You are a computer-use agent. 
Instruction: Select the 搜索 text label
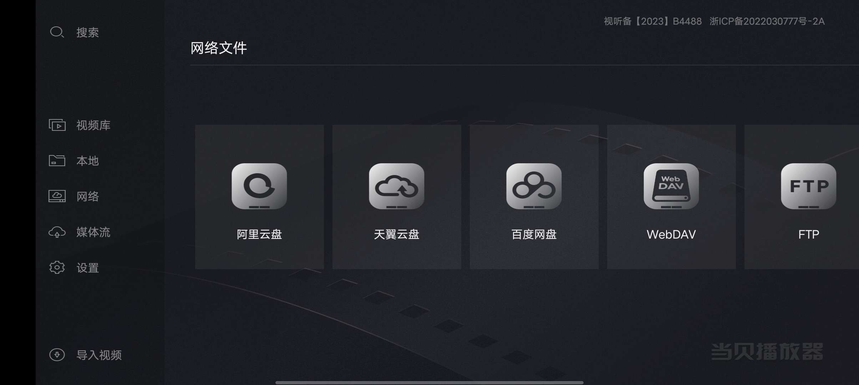[88, 32]
